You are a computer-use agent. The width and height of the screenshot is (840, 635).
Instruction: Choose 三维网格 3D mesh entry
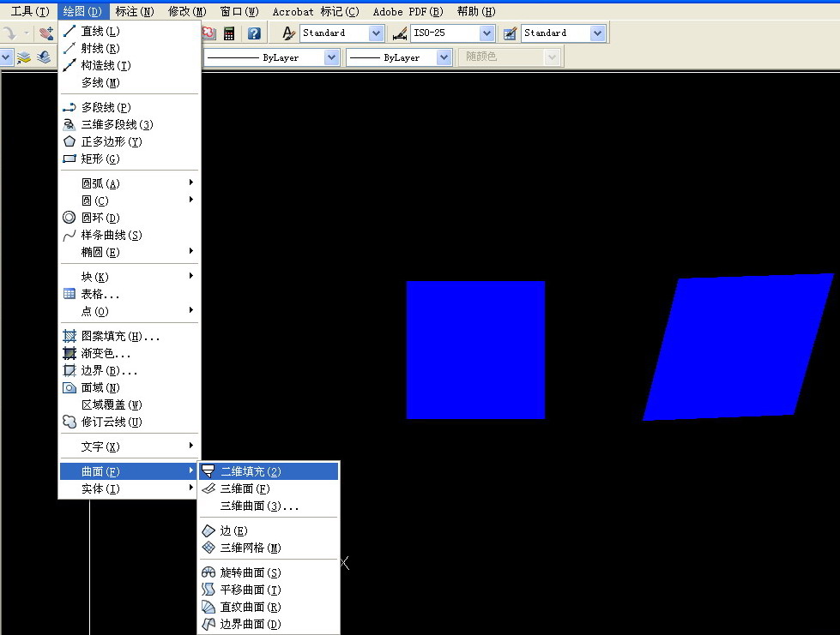tap(269, 548)
